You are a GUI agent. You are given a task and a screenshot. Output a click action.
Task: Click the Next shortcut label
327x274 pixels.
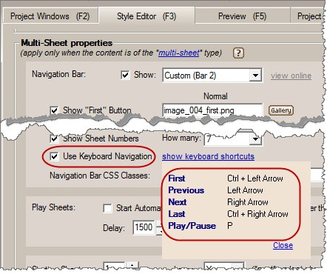tap(178, 202)
